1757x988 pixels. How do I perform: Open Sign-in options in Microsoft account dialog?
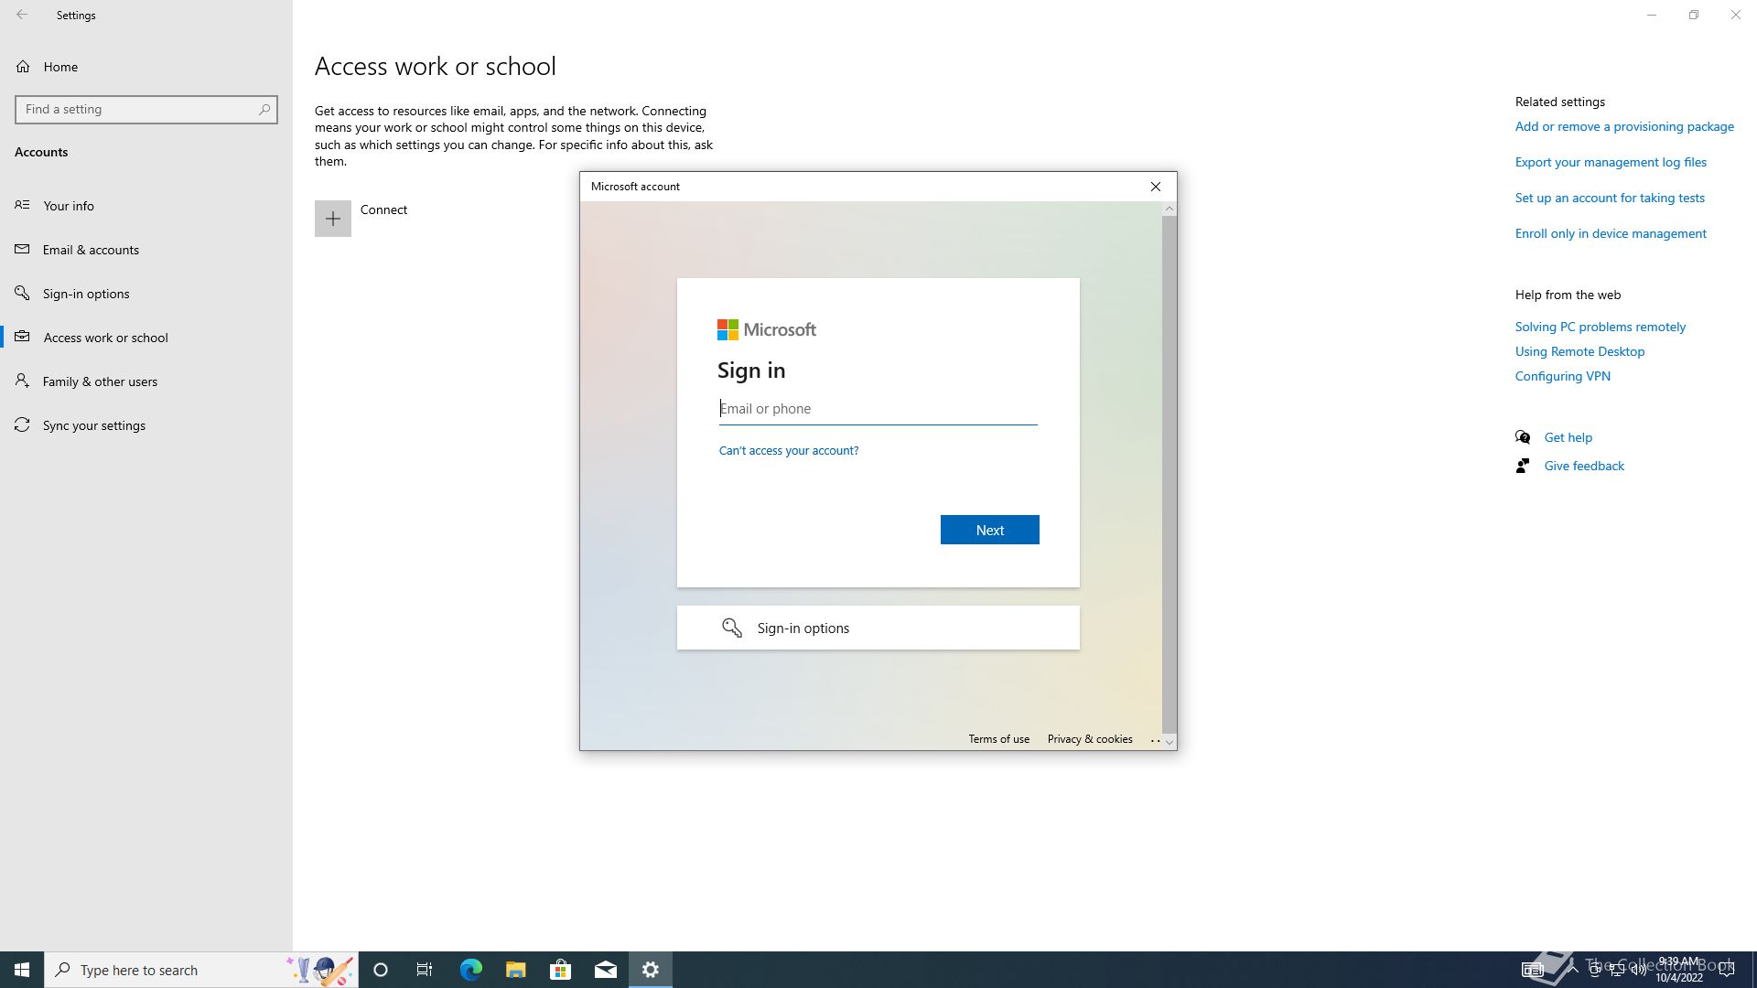coord(878,628)
